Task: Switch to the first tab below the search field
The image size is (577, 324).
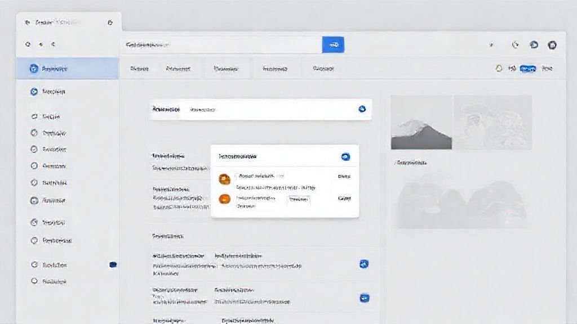Action: click(x=139, y=69)
